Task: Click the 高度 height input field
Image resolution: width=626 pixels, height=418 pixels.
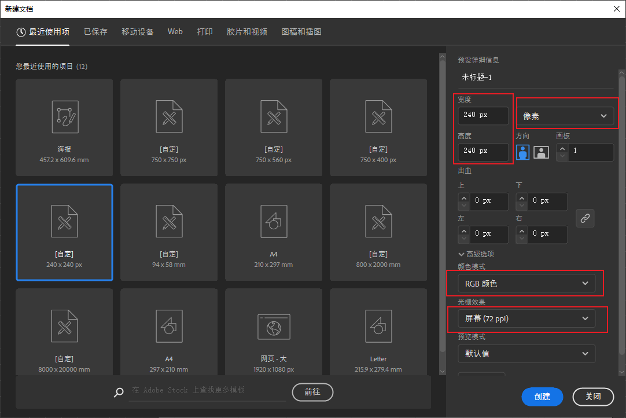Action: point(483,151)
